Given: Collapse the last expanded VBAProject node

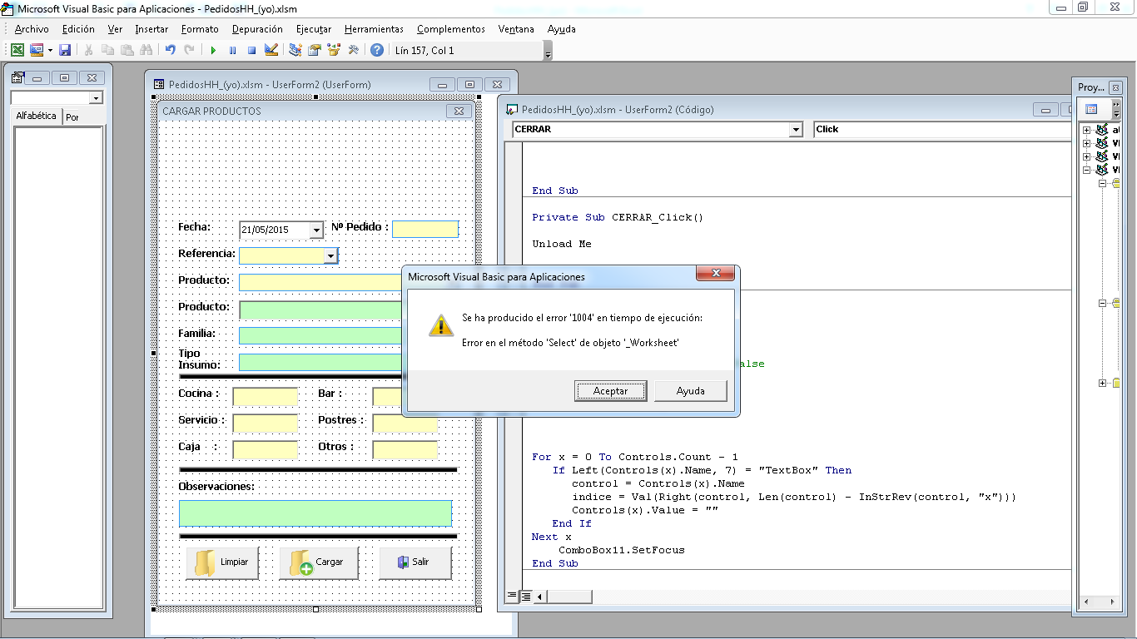Looking at the screenshot, I should click(1086, 169).
